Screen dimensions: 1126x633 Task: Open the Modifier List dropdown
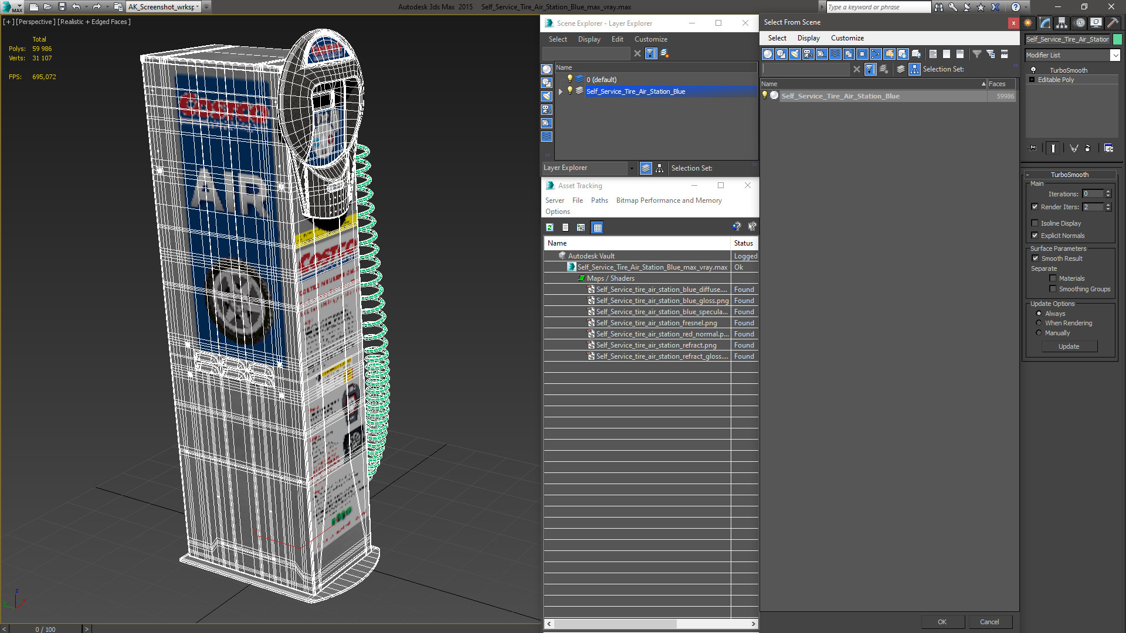point(1115,55)
